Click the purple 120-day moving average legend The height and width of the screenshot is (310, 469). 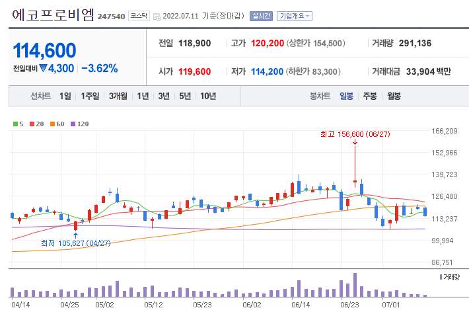pyautogui.click(x=79, y=124)
